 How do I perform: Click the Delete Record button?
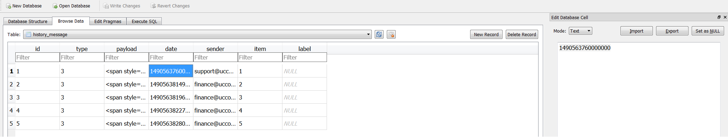pos(522,34)
